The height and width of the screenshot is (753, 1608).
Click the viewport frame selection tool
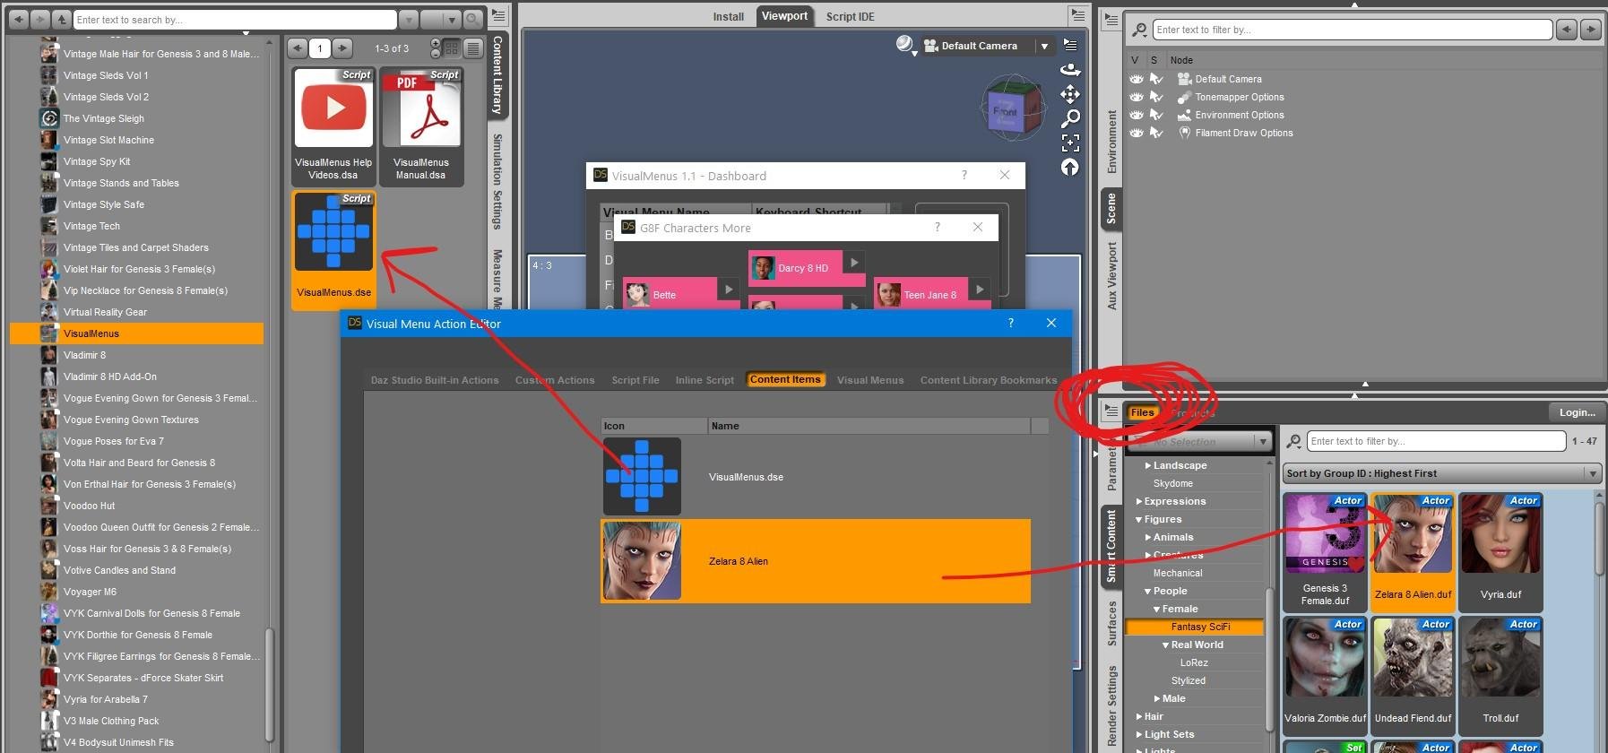click(x=1070, y=143)
